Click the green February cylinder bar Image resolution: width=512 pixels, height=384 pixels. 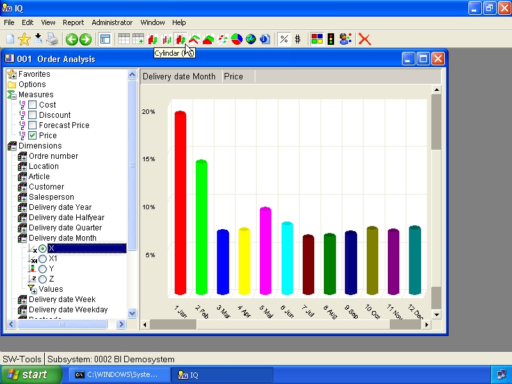[x=202, y=227]
